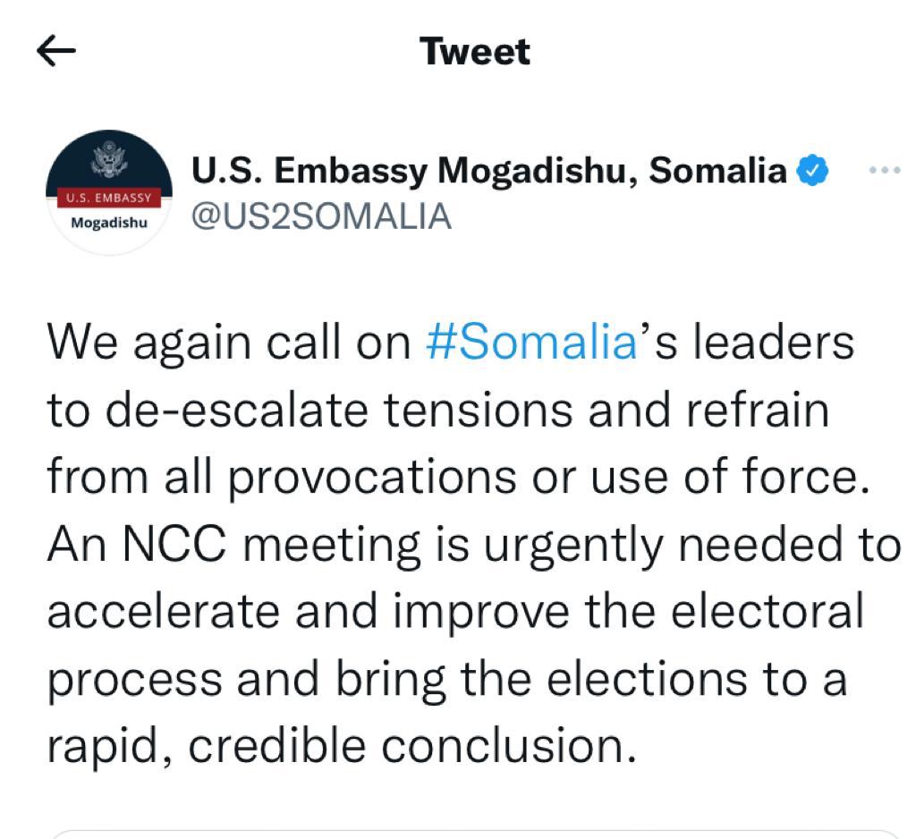The image size is (916, 839).
Task: Click the eagle seal in the avatar
Action: coord(109,163)
